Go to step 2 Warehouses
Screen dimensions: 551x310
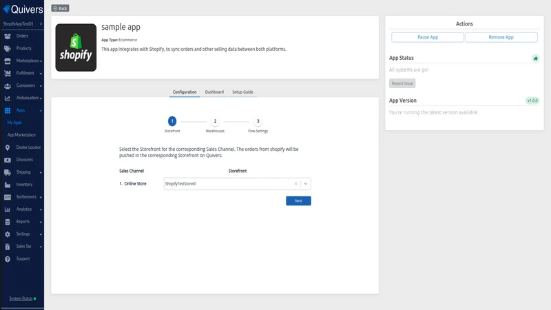point(215,121)
